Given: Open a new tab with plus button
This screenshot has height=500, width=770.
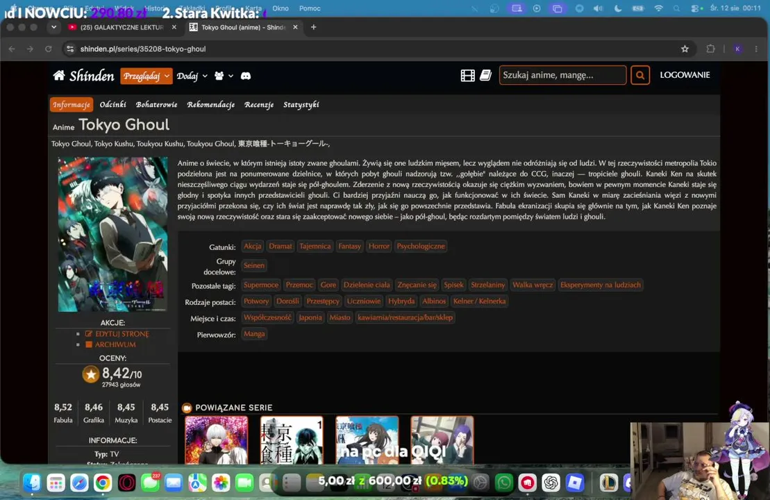Looking at the screenshot, I should [x=313, y=27].
